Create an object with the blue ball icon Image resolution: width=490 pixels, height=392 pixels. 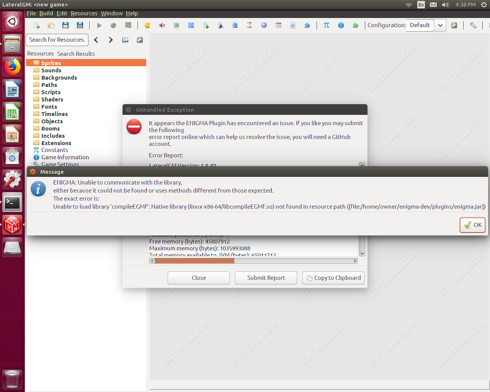264,25
